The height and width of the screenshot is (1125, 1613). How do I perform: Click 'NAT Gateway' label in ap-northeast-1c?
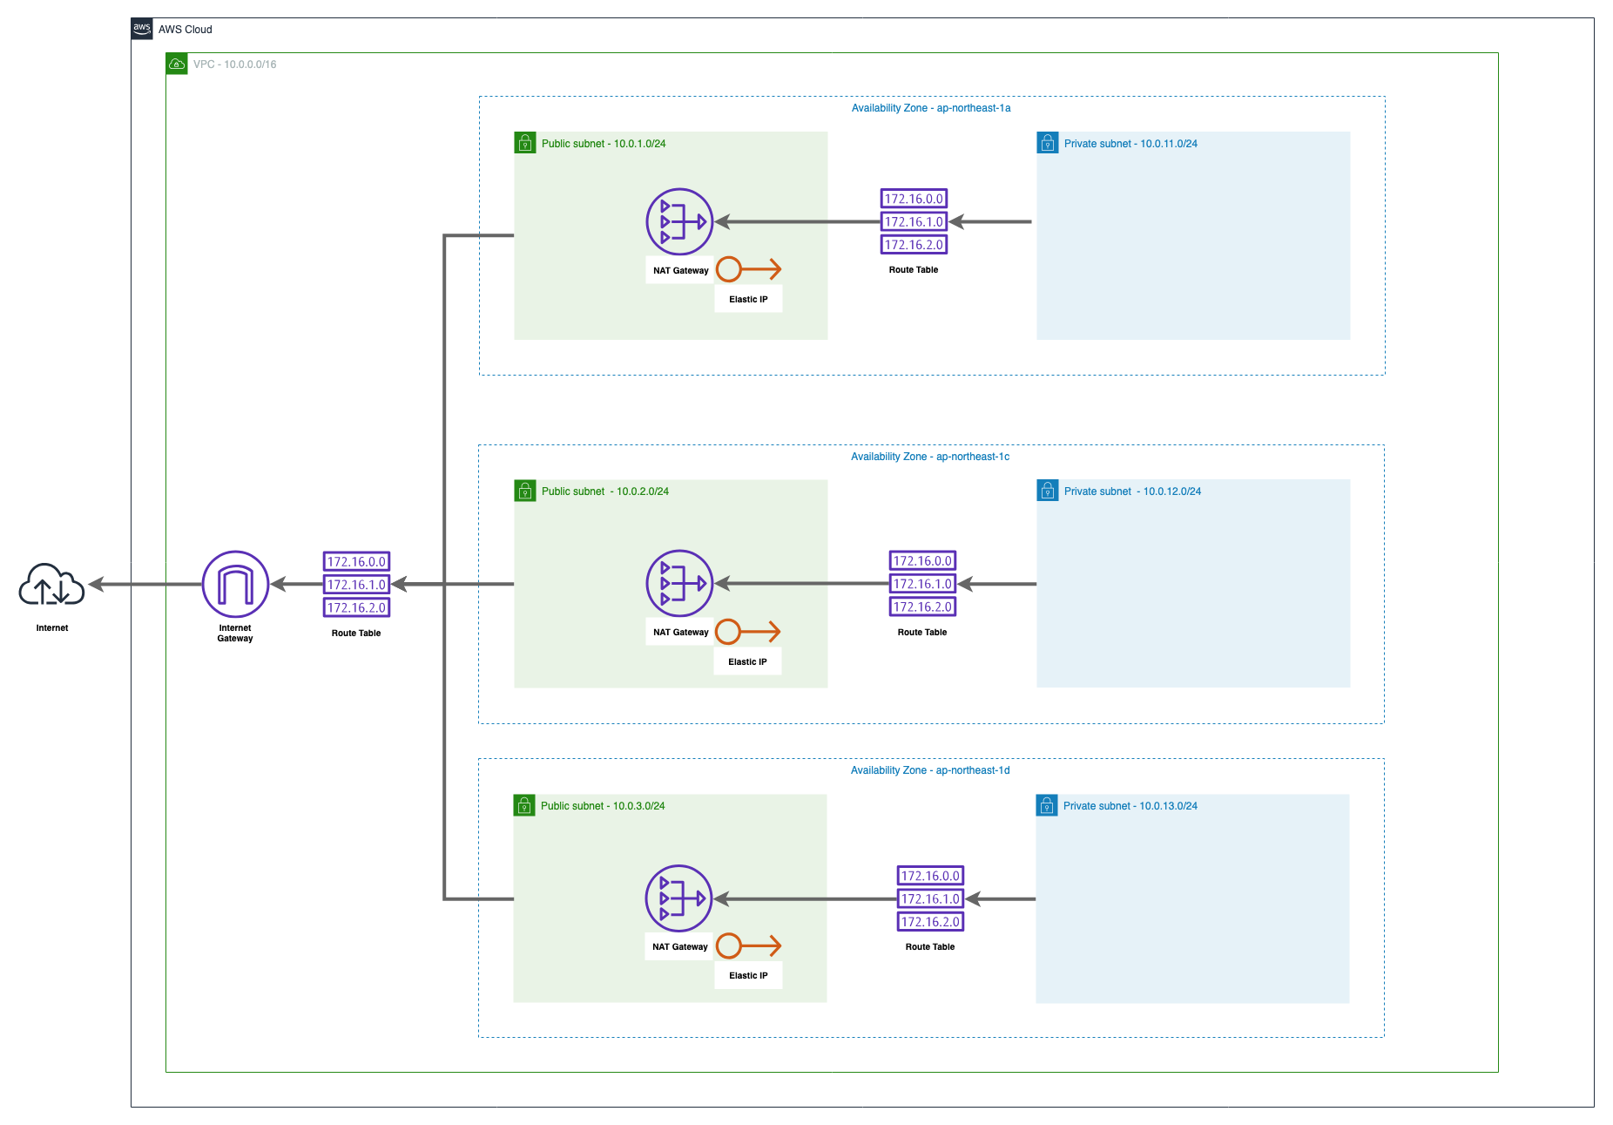tap(681, 633)
